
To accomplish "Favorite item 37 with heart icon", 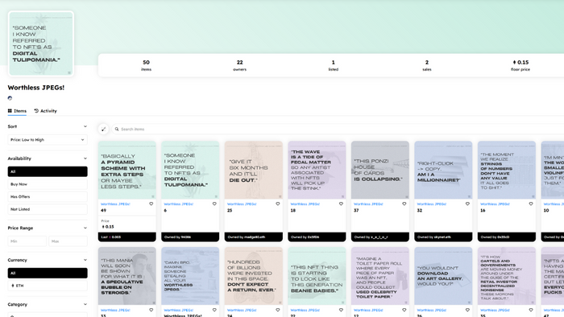I will tap(404, 204).
